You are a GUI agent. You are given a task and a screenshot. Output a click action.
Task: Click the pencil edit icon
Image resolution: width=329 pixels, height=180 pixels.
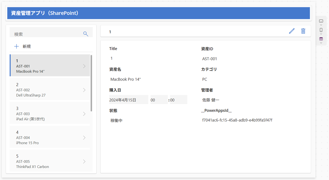pyautogui.click(x=292, y=31)
